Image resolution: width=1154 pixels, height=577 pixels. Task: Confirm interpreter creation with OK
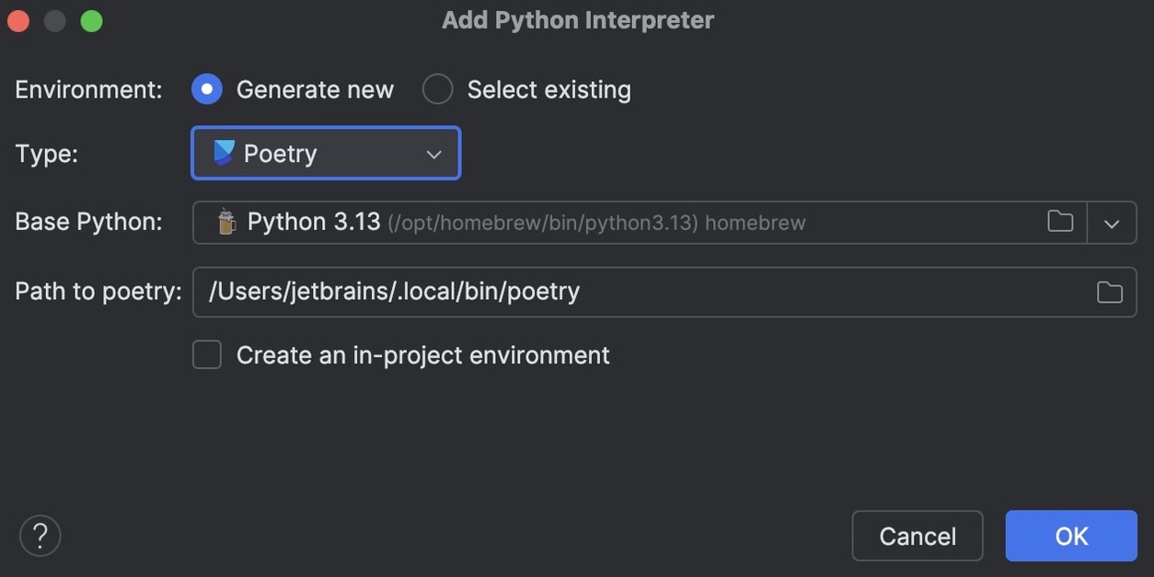tap(1070, 536)
